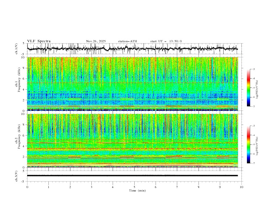Image resolution: width=272 pixels, height=210 pixels.
Task: Click inside the ch.1 spectrogram panel
Action: [133, 84]
